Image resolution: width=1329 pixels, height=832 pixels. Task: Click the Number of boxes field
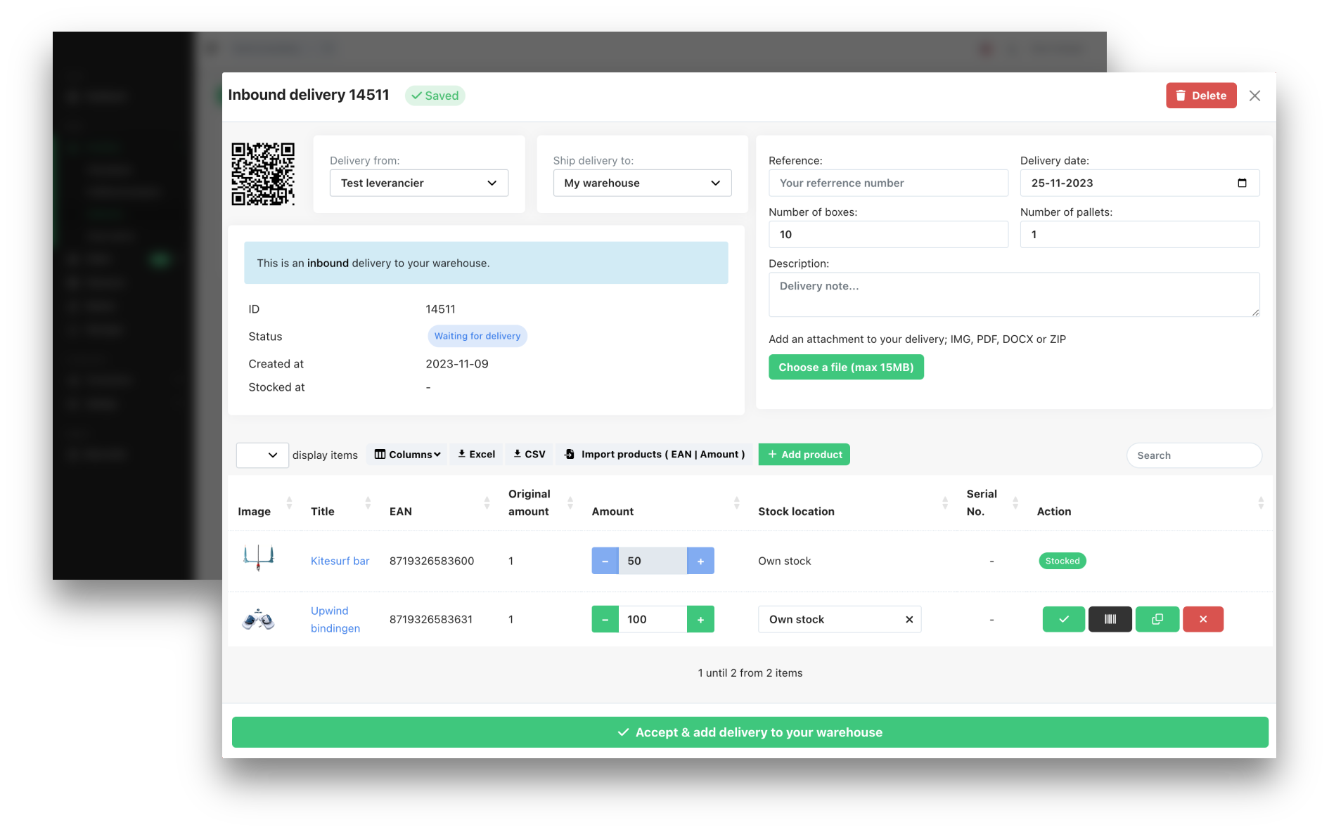[x=888, y=234]
